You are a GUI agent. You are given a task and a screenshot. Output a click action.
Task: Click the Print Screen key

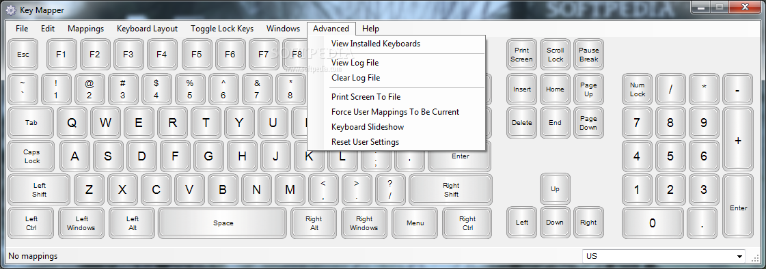[x=522, y=55]
